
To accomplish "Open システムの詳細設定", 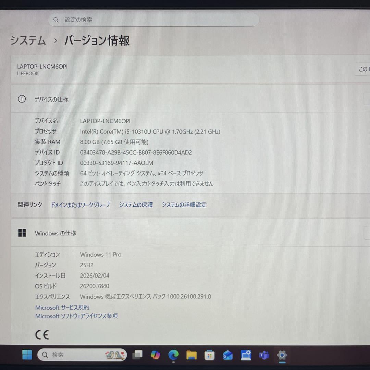I will tap(184, 205).
